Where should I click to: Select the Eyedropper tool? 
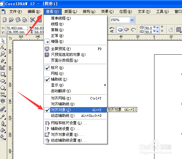[3, 117]
